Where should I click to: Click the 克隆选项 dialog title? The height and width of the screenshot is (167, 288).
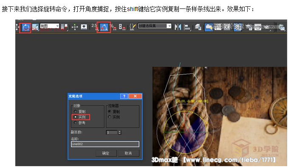click(x=76, y=96)
